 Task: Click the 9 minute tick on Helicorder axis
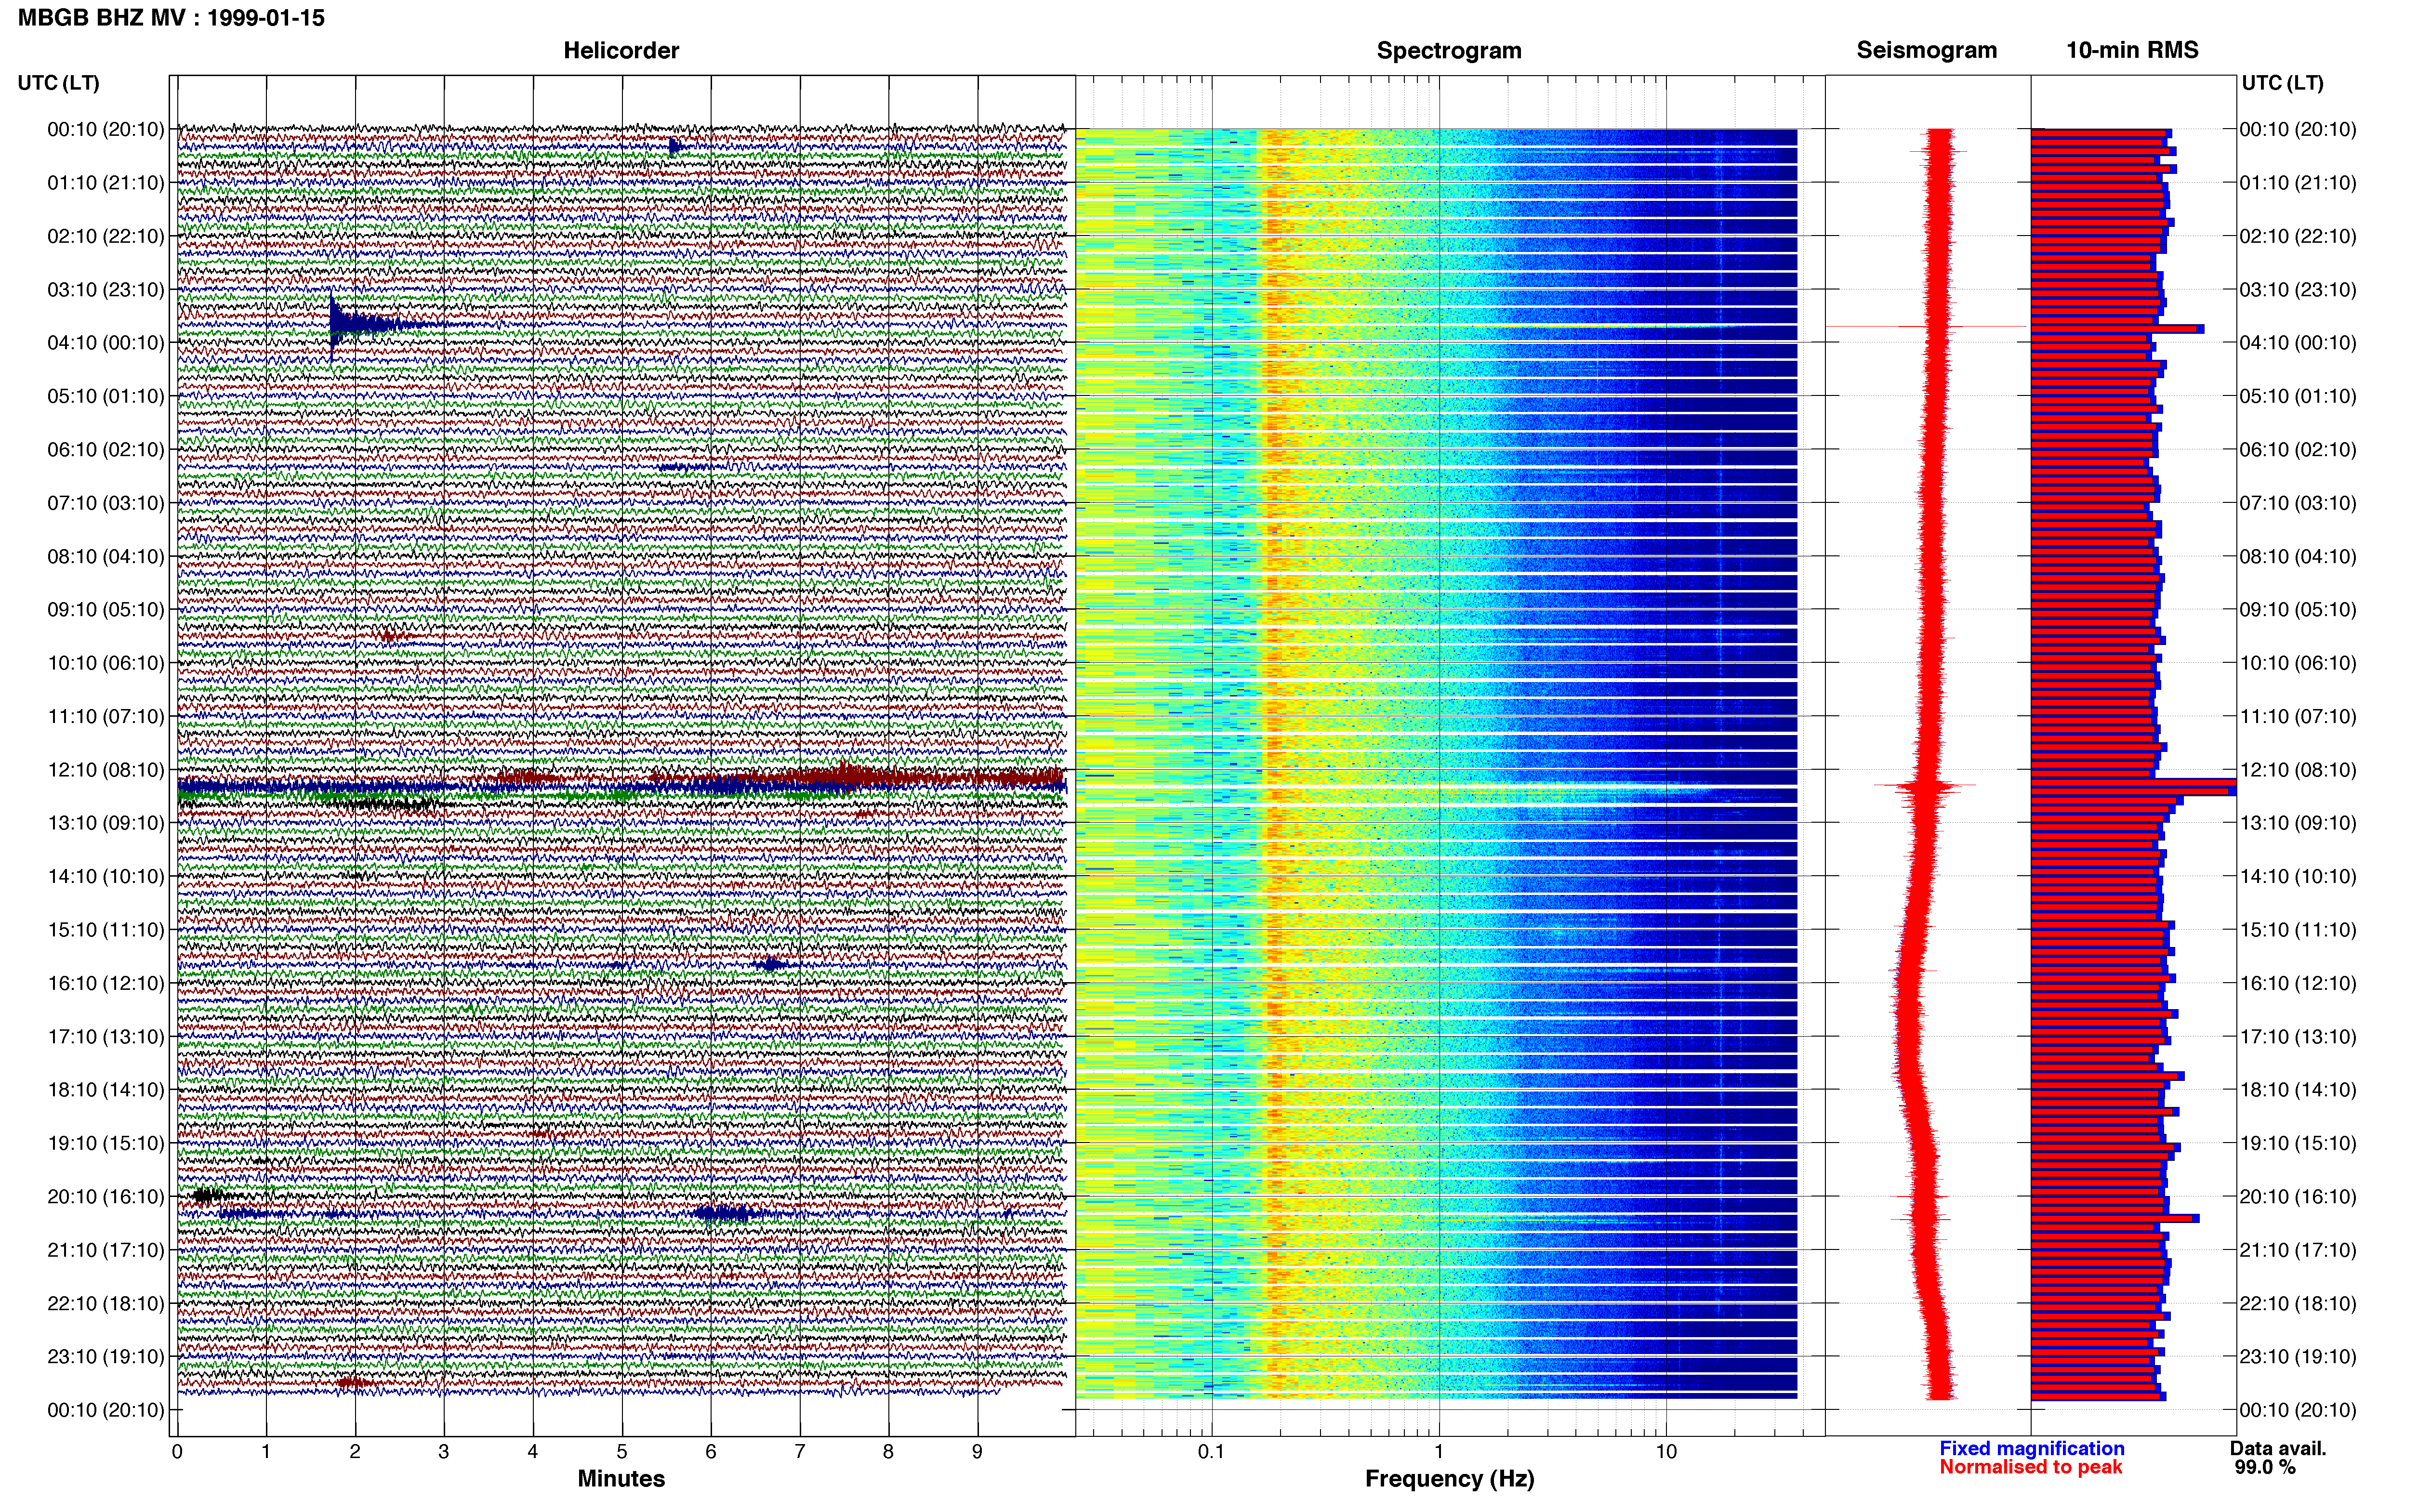tap(977, 1451)
